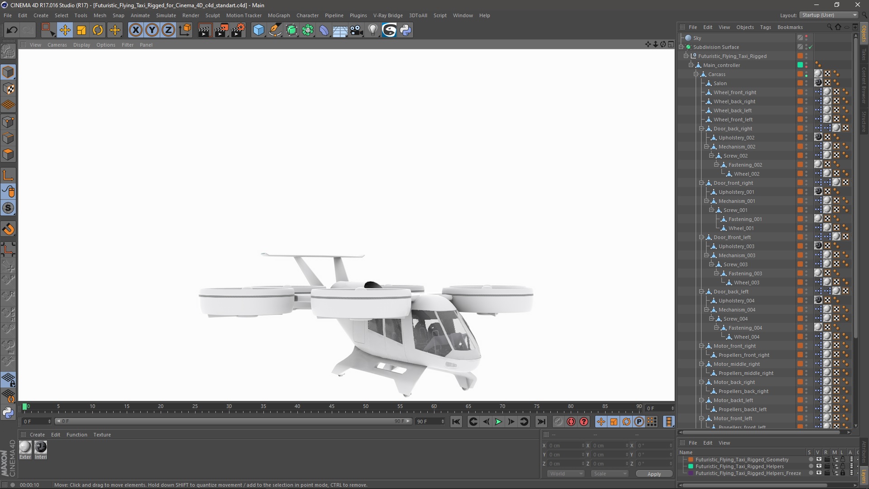Collapse the Carcass tree node
Viewport: 869px width, 489px height.
pos(696,74)
